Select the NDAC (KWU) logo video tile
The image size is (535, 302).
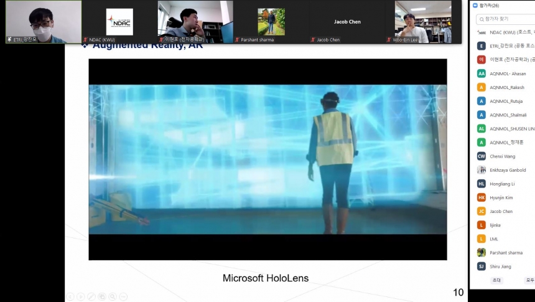(119, 22)
